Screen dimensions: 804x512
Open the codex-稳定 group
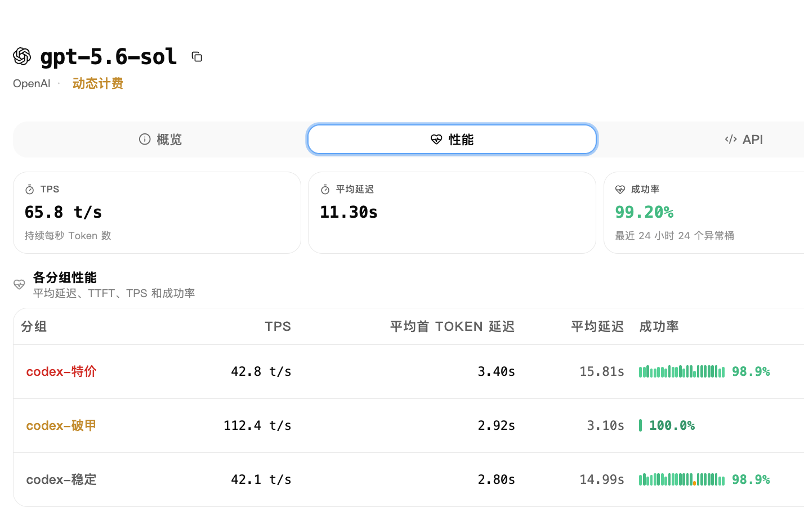61,479
